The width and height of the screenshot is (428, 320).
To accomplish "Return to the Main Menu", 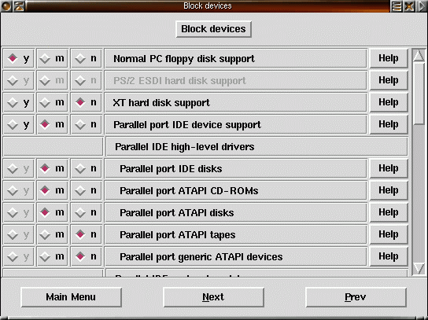I will pos(71,297).
